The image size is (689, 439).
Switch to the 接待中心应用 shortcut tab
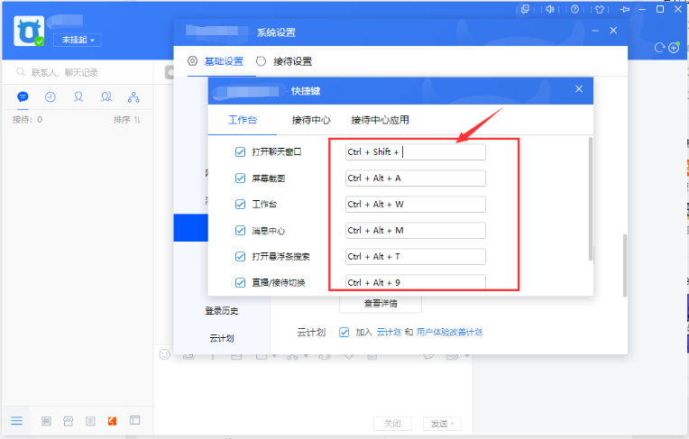click(x=380, y=120)
